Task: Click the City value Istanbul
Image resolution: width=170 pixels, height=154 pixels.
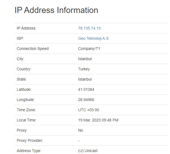Action: (x=85, y=59)
